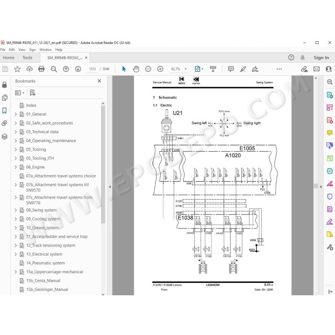Switch to the Home tab
The image size is (335, 335).
pos(9,58)
